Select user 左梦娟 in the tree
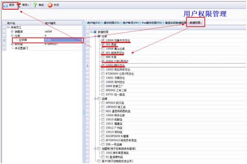This screenshot has height=164, width=247. pyautogui.click(x=23, y=40)
